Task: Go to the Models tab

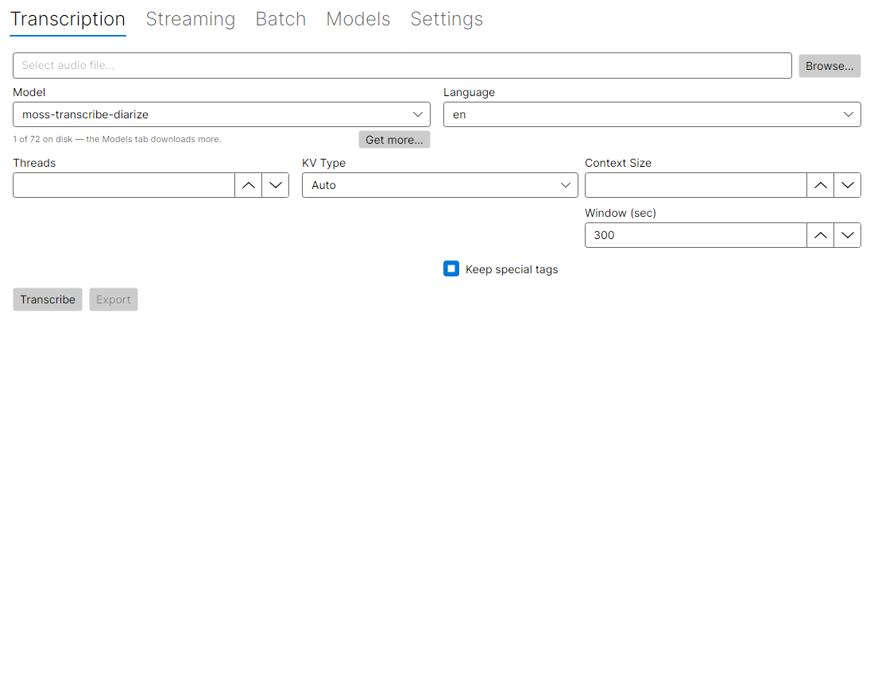Action: (x=358, y=19)
